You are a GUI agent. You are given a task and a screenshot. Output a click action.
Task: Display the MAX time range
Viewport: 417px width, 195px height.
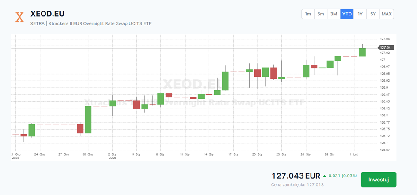click(x=387, y=14)
